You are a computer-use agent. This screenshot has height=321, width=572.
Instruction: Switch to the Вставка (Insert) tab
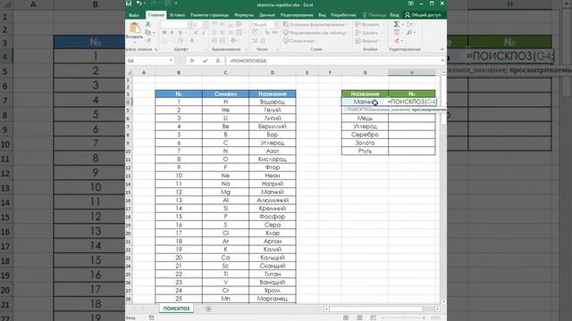[x=177, y=15]
